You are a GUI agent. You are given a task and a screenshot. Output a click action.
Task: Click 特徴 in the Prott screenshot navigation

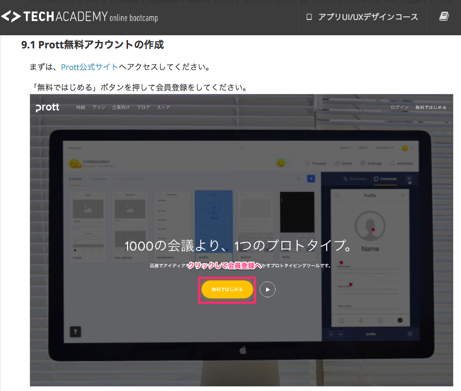coord(81,107)
